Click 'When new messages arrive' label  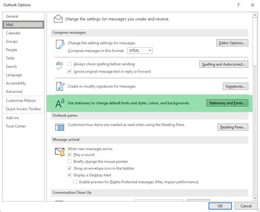pos(90,149)
